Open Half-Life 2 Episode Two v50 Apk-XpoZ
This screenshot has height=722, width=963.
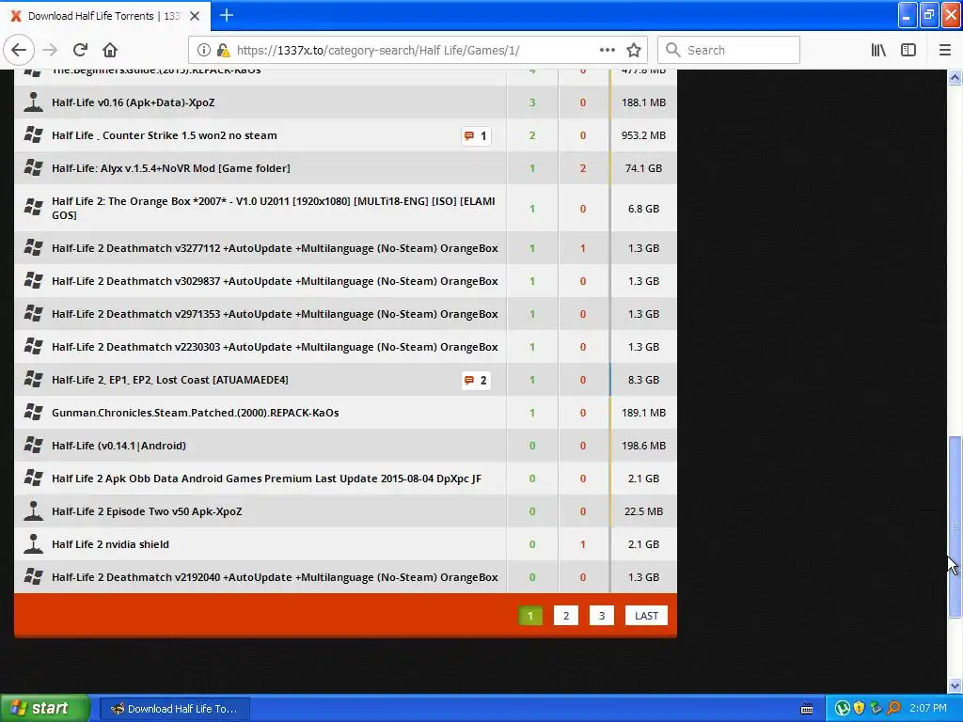pos(147,511)
